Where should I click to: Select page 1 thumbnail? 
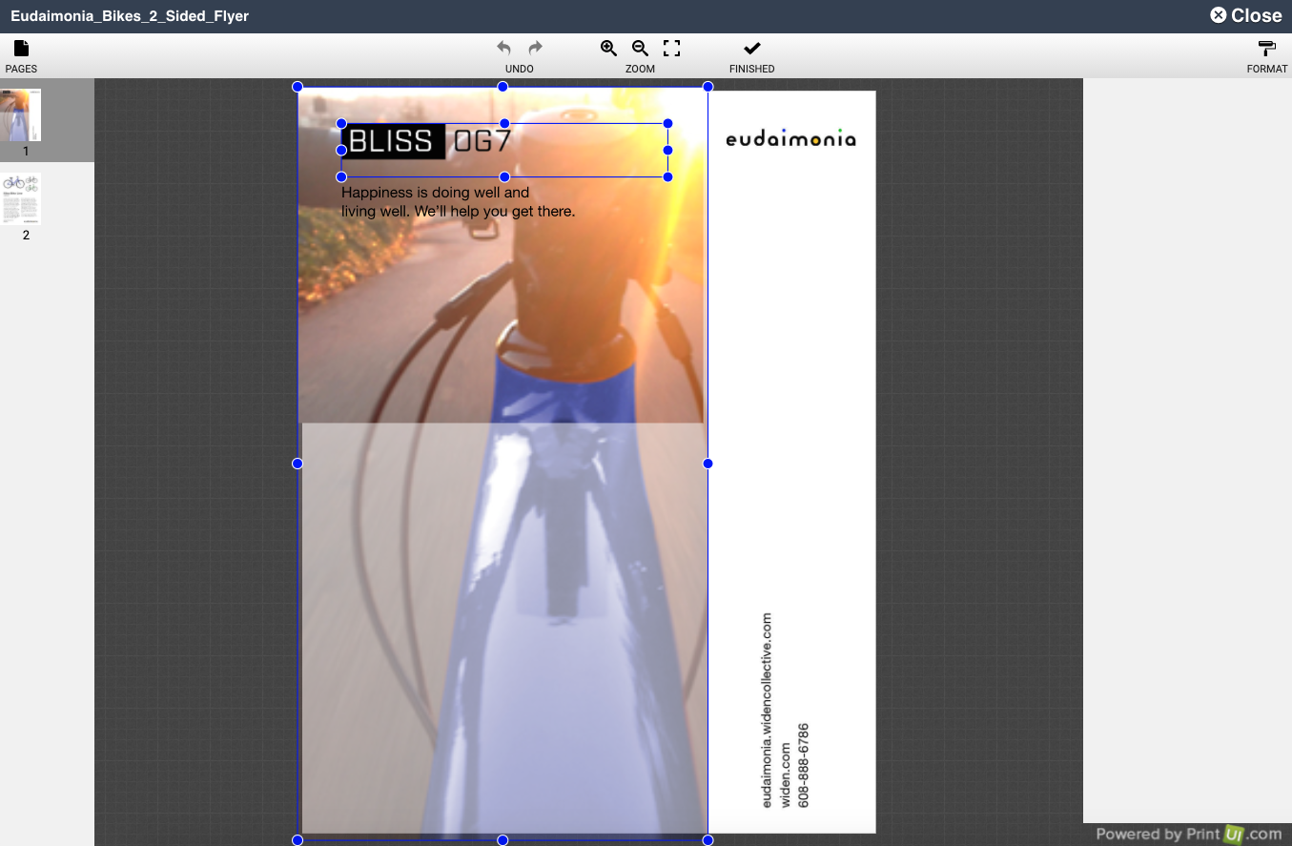coord(21,115)
